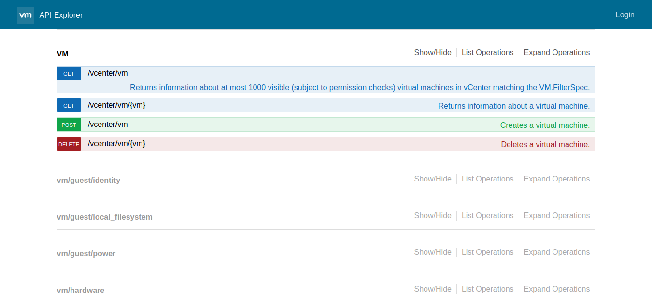Click the vm logo in the navbar
Screen dimensions: 652x306
[x=26, y=15]
